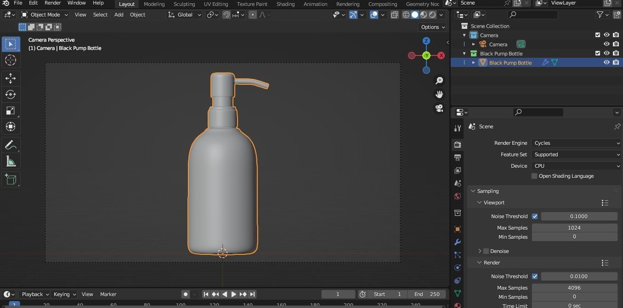Collapse the Viewport sampling subpanel
Screen dimensions: 623x308
480,203
